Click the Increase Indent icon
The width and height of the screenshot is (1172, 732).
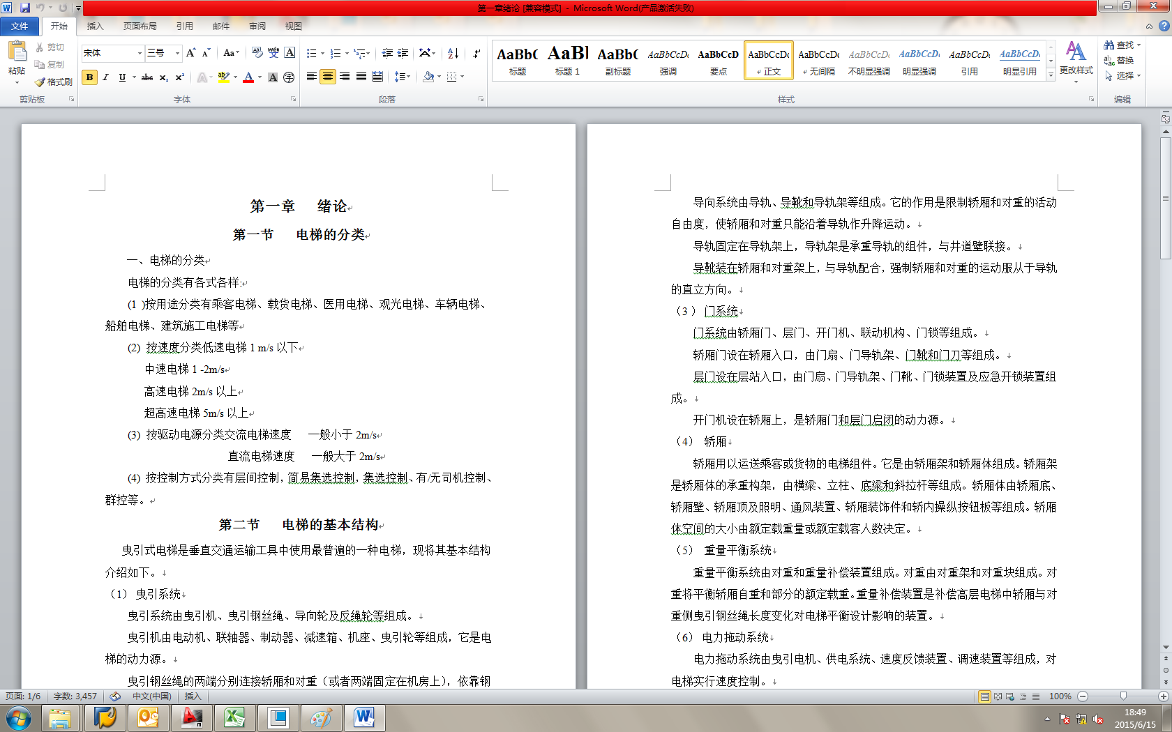pyautogui.click(x=403, y=53)
